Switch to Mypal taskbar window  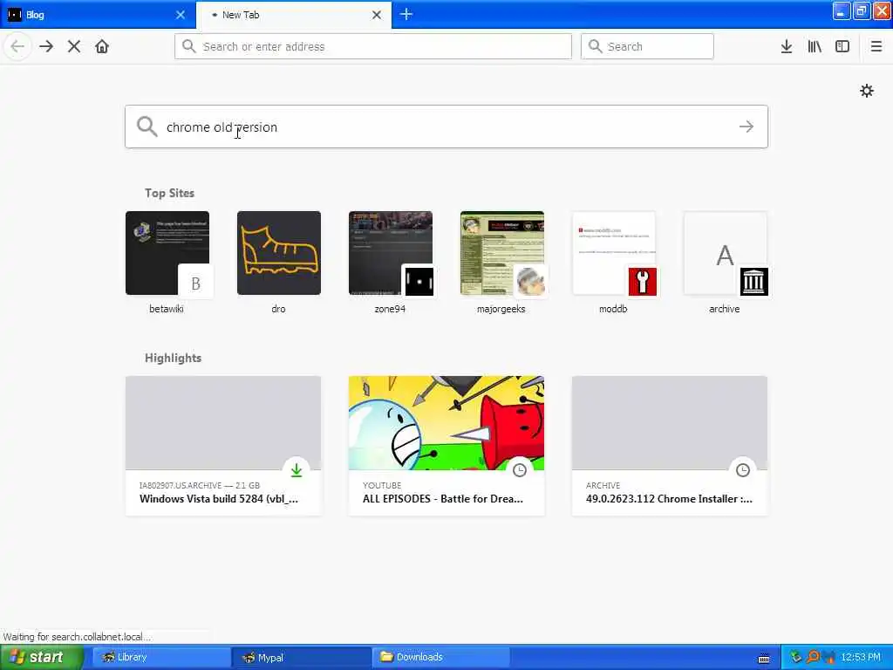[301, 657]
